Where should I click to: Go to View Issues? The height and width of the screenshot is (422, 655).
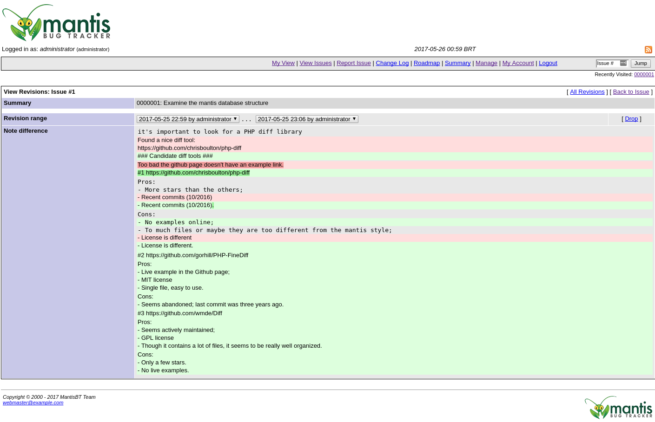[316, 63]
